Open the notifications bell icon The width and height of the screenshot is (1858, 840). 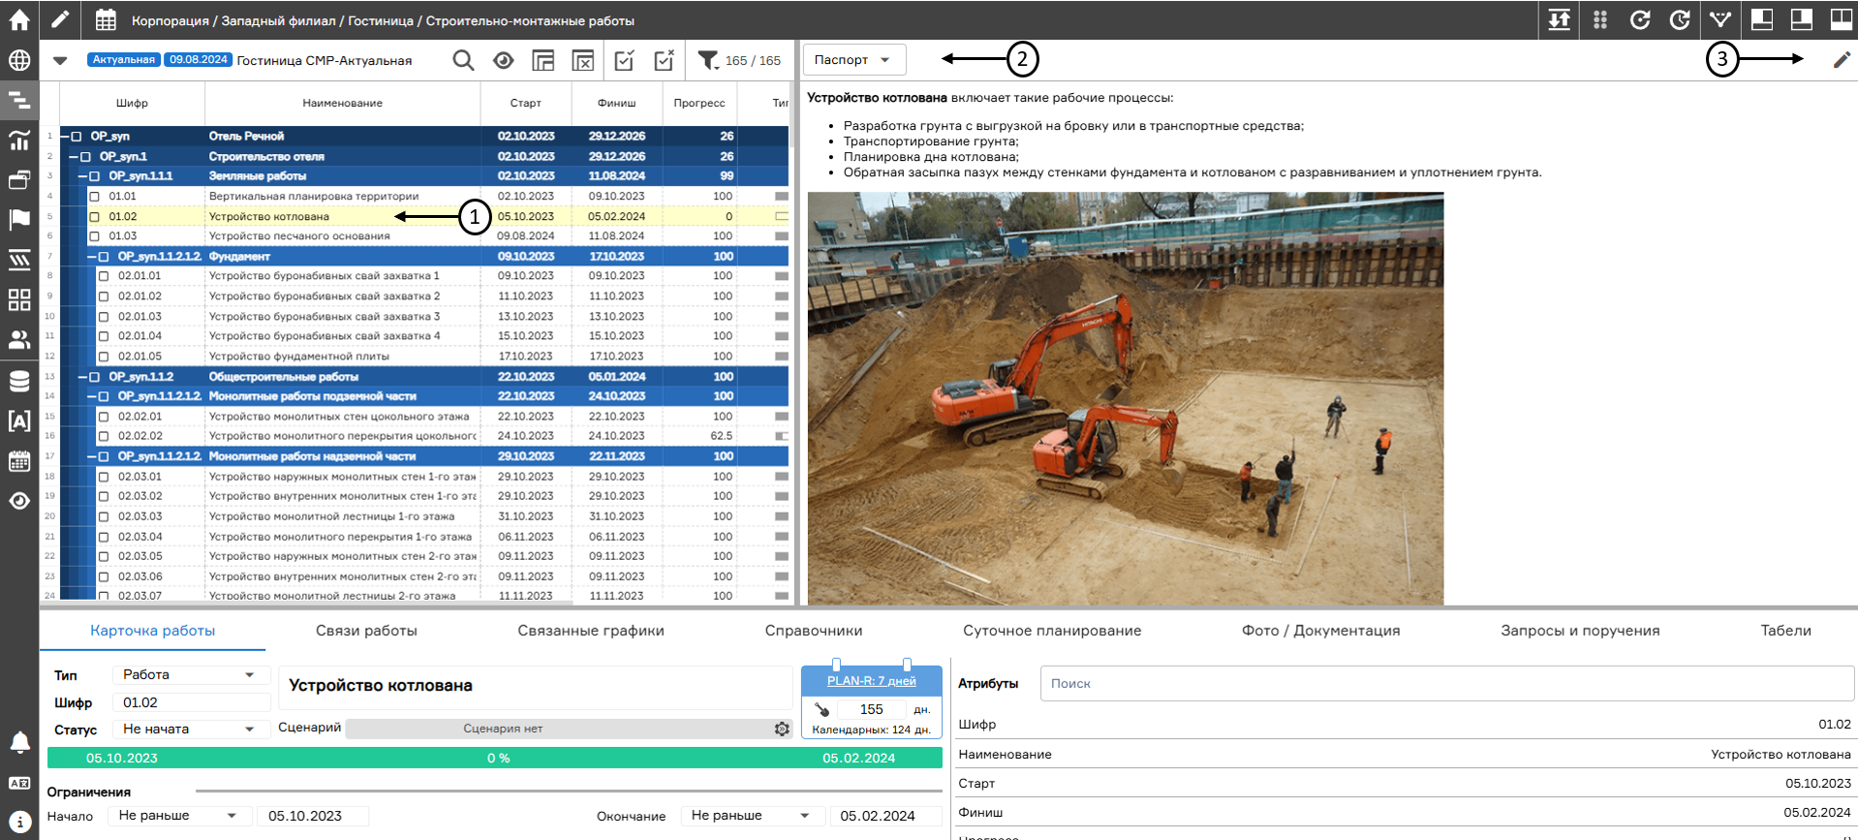point(19,742)
